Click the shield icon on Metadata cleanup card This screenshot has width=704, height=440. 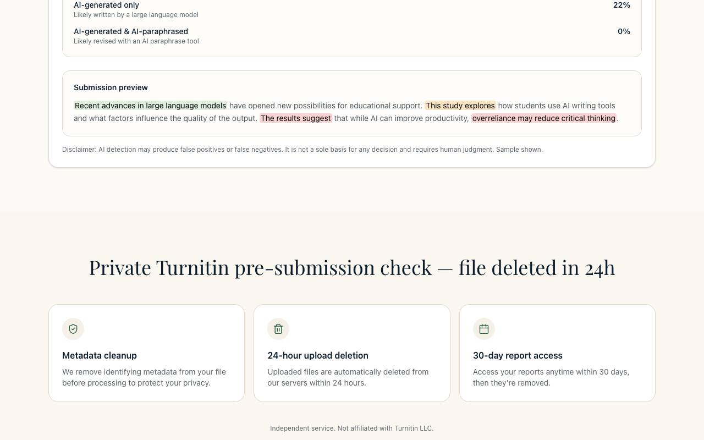pos(73,329)
